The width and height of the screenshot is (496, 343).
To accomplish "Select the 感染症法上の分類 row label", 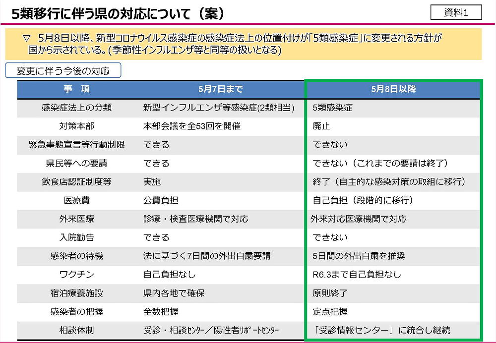I will pos(77,108).
